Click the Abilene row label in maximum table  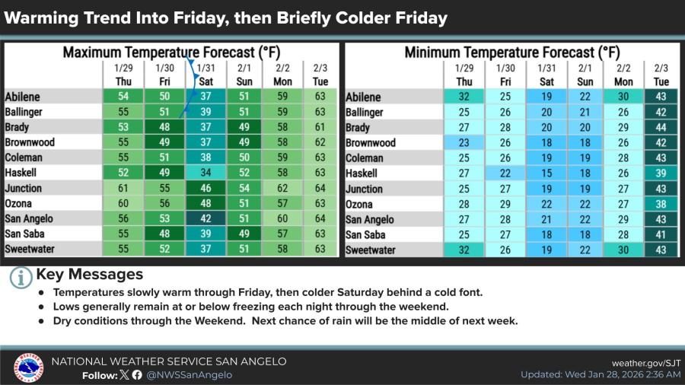(23, 97)
